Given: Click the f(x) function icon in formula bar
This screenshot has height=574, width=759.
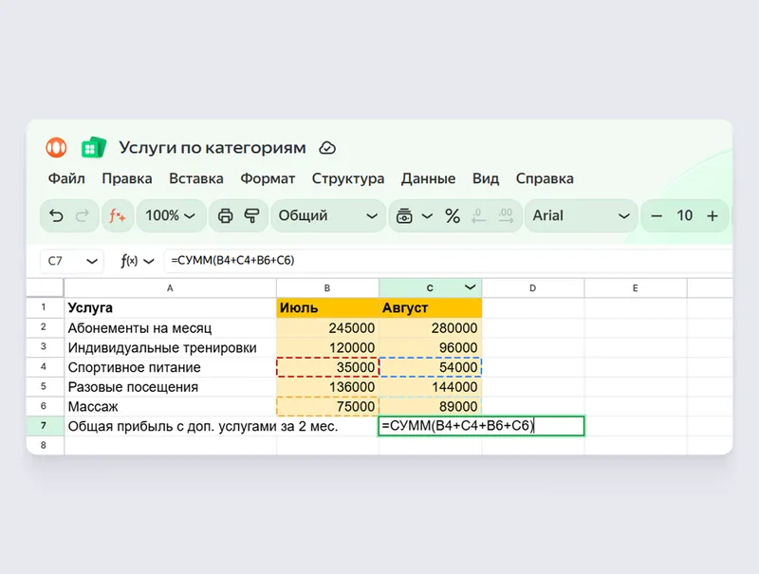Looking at the screenshot, I should (129, 261).
